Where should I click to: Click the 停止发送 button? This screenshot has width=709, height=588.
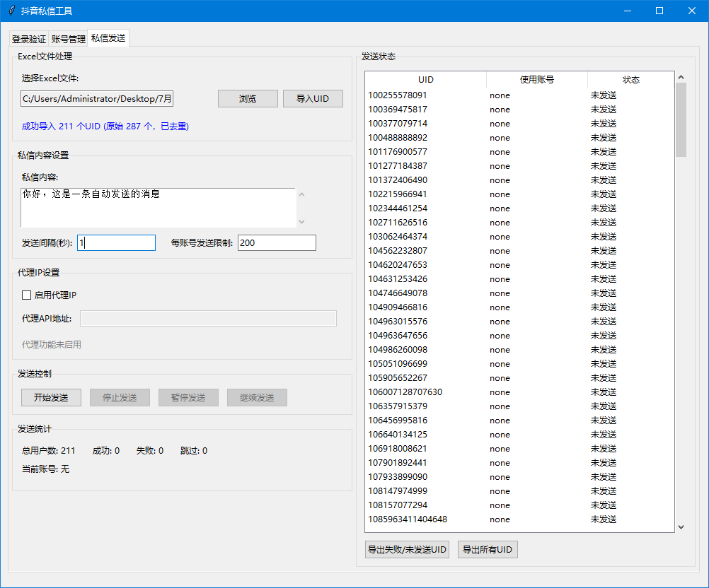pyautogui.click(x=120, y=397)
